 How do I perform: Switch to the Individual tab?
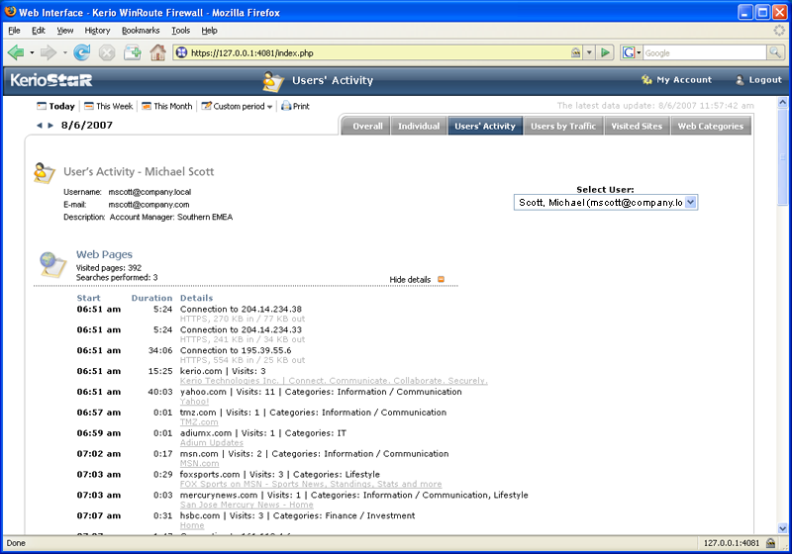coord(419,127)
